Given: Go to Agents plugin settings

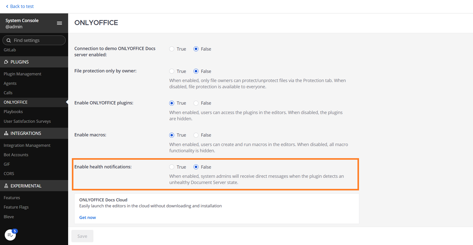Looking at the screenshot, I should (x=10, y=83).
